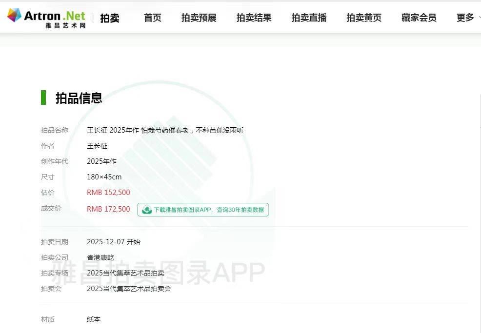Click the 下载雅昌拍卖图录APP banner button
Viewport: 481px width, 333px height.
coord(208,210)
